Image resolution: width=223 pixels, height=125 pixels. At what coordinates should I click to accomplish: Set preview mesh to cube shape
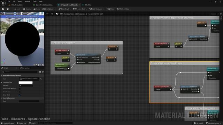click(x=41, y=65)
